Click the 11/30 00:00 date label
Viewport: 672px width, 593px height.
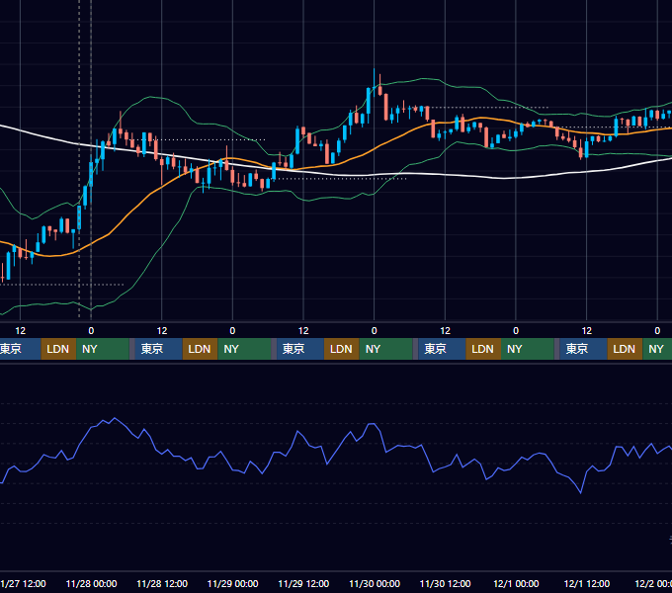pyautogui.click(x=375, y=583)
